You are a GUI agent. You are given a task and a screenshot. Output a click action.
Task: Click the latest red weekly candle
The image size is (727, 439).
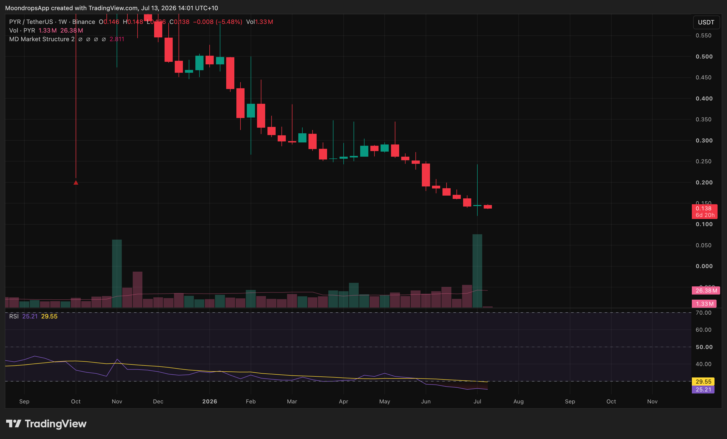488,207
